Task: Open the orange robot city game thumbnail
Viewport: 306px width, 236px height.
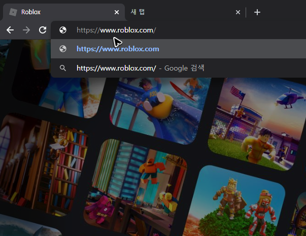Action: (x=134, y=187)
